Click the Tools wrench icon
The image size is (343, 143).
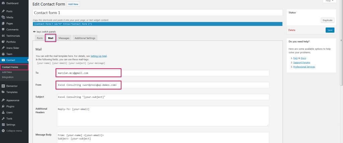pos(3,118)
